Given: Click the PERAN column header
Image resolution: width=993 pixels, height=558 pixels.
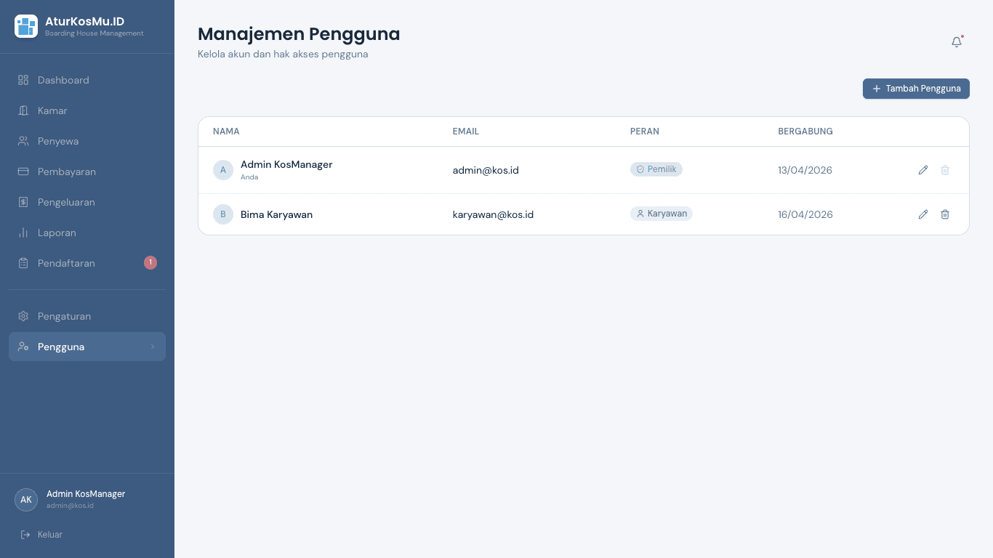Looking at the screenshot, I should point(645,132).
